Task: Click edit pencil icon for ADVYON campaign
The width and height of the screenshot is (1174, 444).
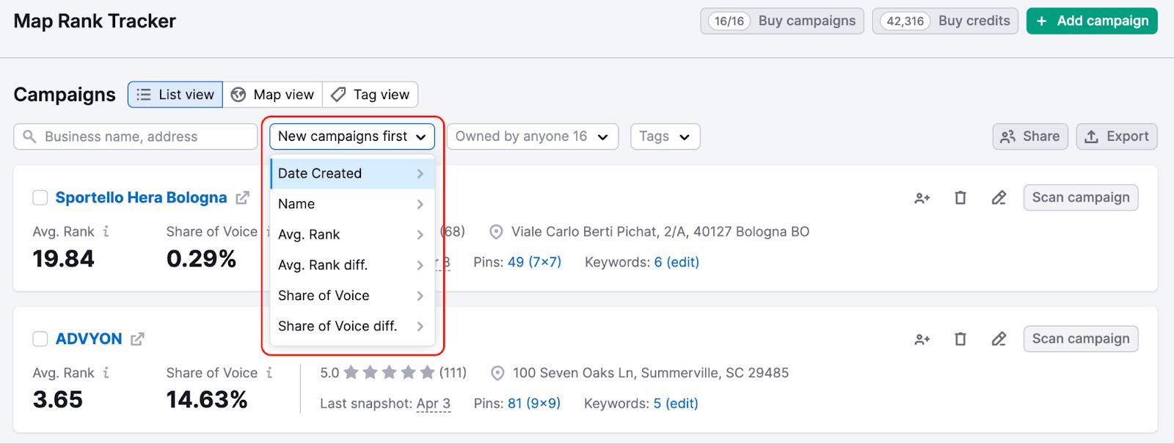Action: pyautogui.click(x=999, y=339)
